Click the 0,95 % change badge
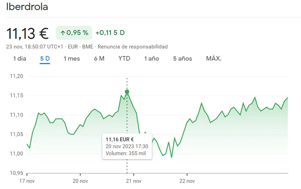Screen dimensions: 301x189 click(74, 33)
